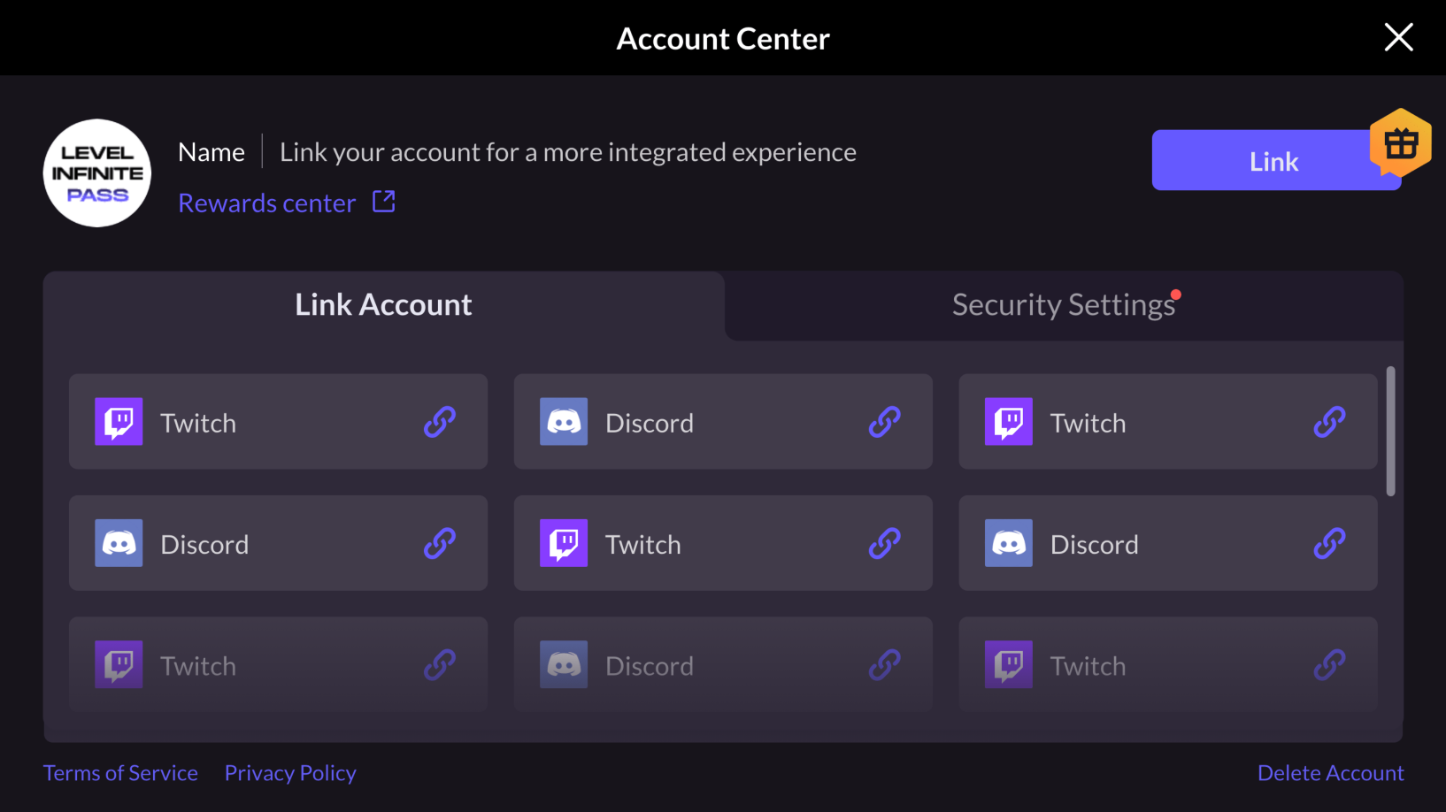This screenshot has height=812, width=1446.
Task: Click the Discord logo in the top row
Action: pos(564,421)
